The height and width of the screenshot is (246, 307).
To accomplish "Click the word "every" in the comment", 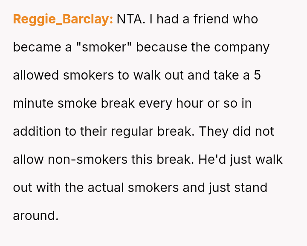I will [x=155, y=103].
